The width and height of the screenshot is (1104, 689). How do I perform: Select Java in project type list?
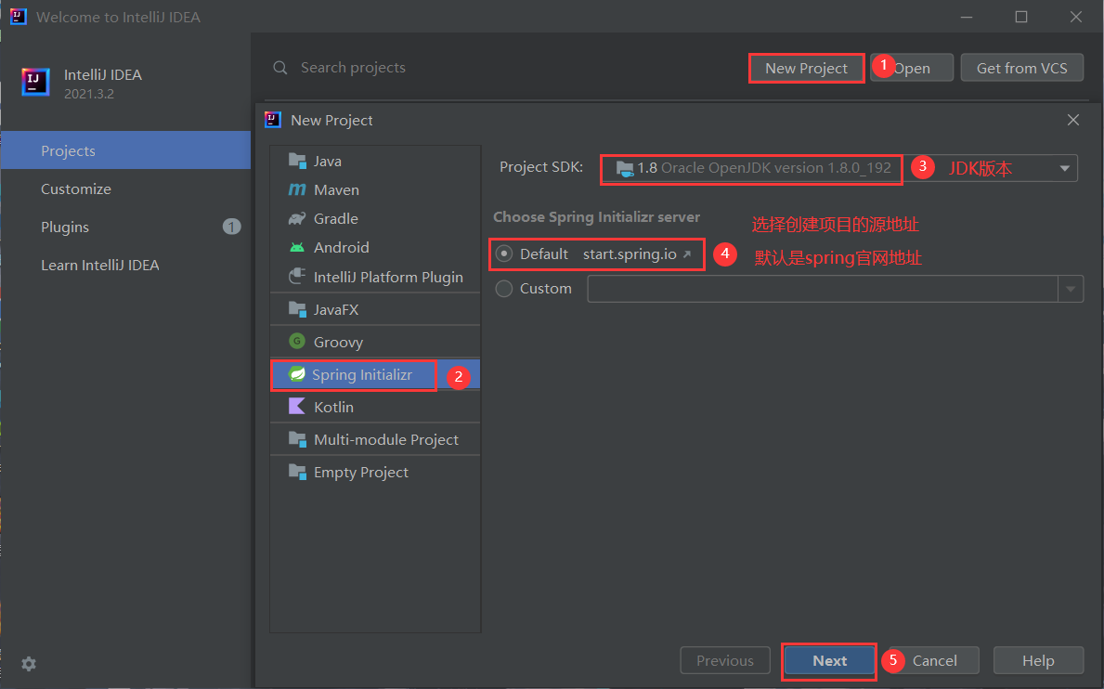pyautogui.click(x=375, y=161)
